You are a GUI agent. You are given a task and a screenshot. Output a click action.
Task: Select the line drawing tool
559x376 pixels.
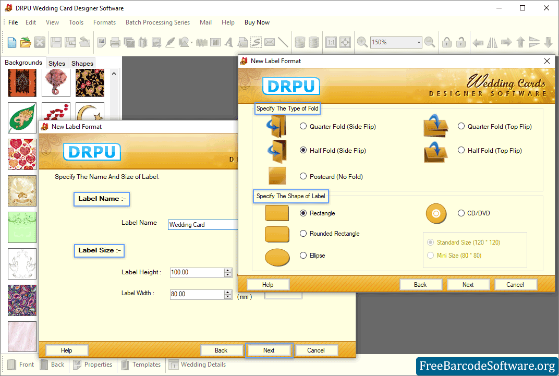283,42
